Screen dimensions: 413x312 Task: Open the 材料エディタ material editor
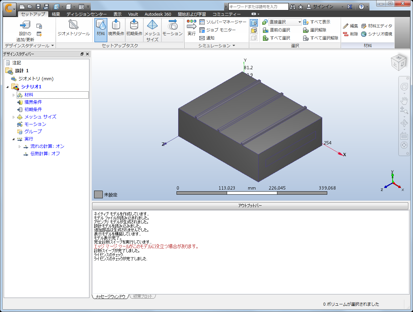coord(376,26)
